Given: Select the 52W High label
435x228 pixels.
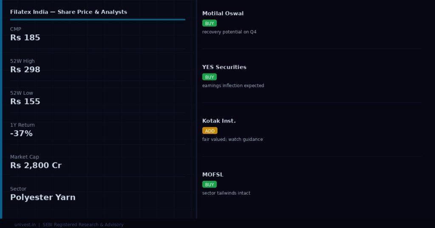Looking at the screenshot, I should (x=23, y=61).
